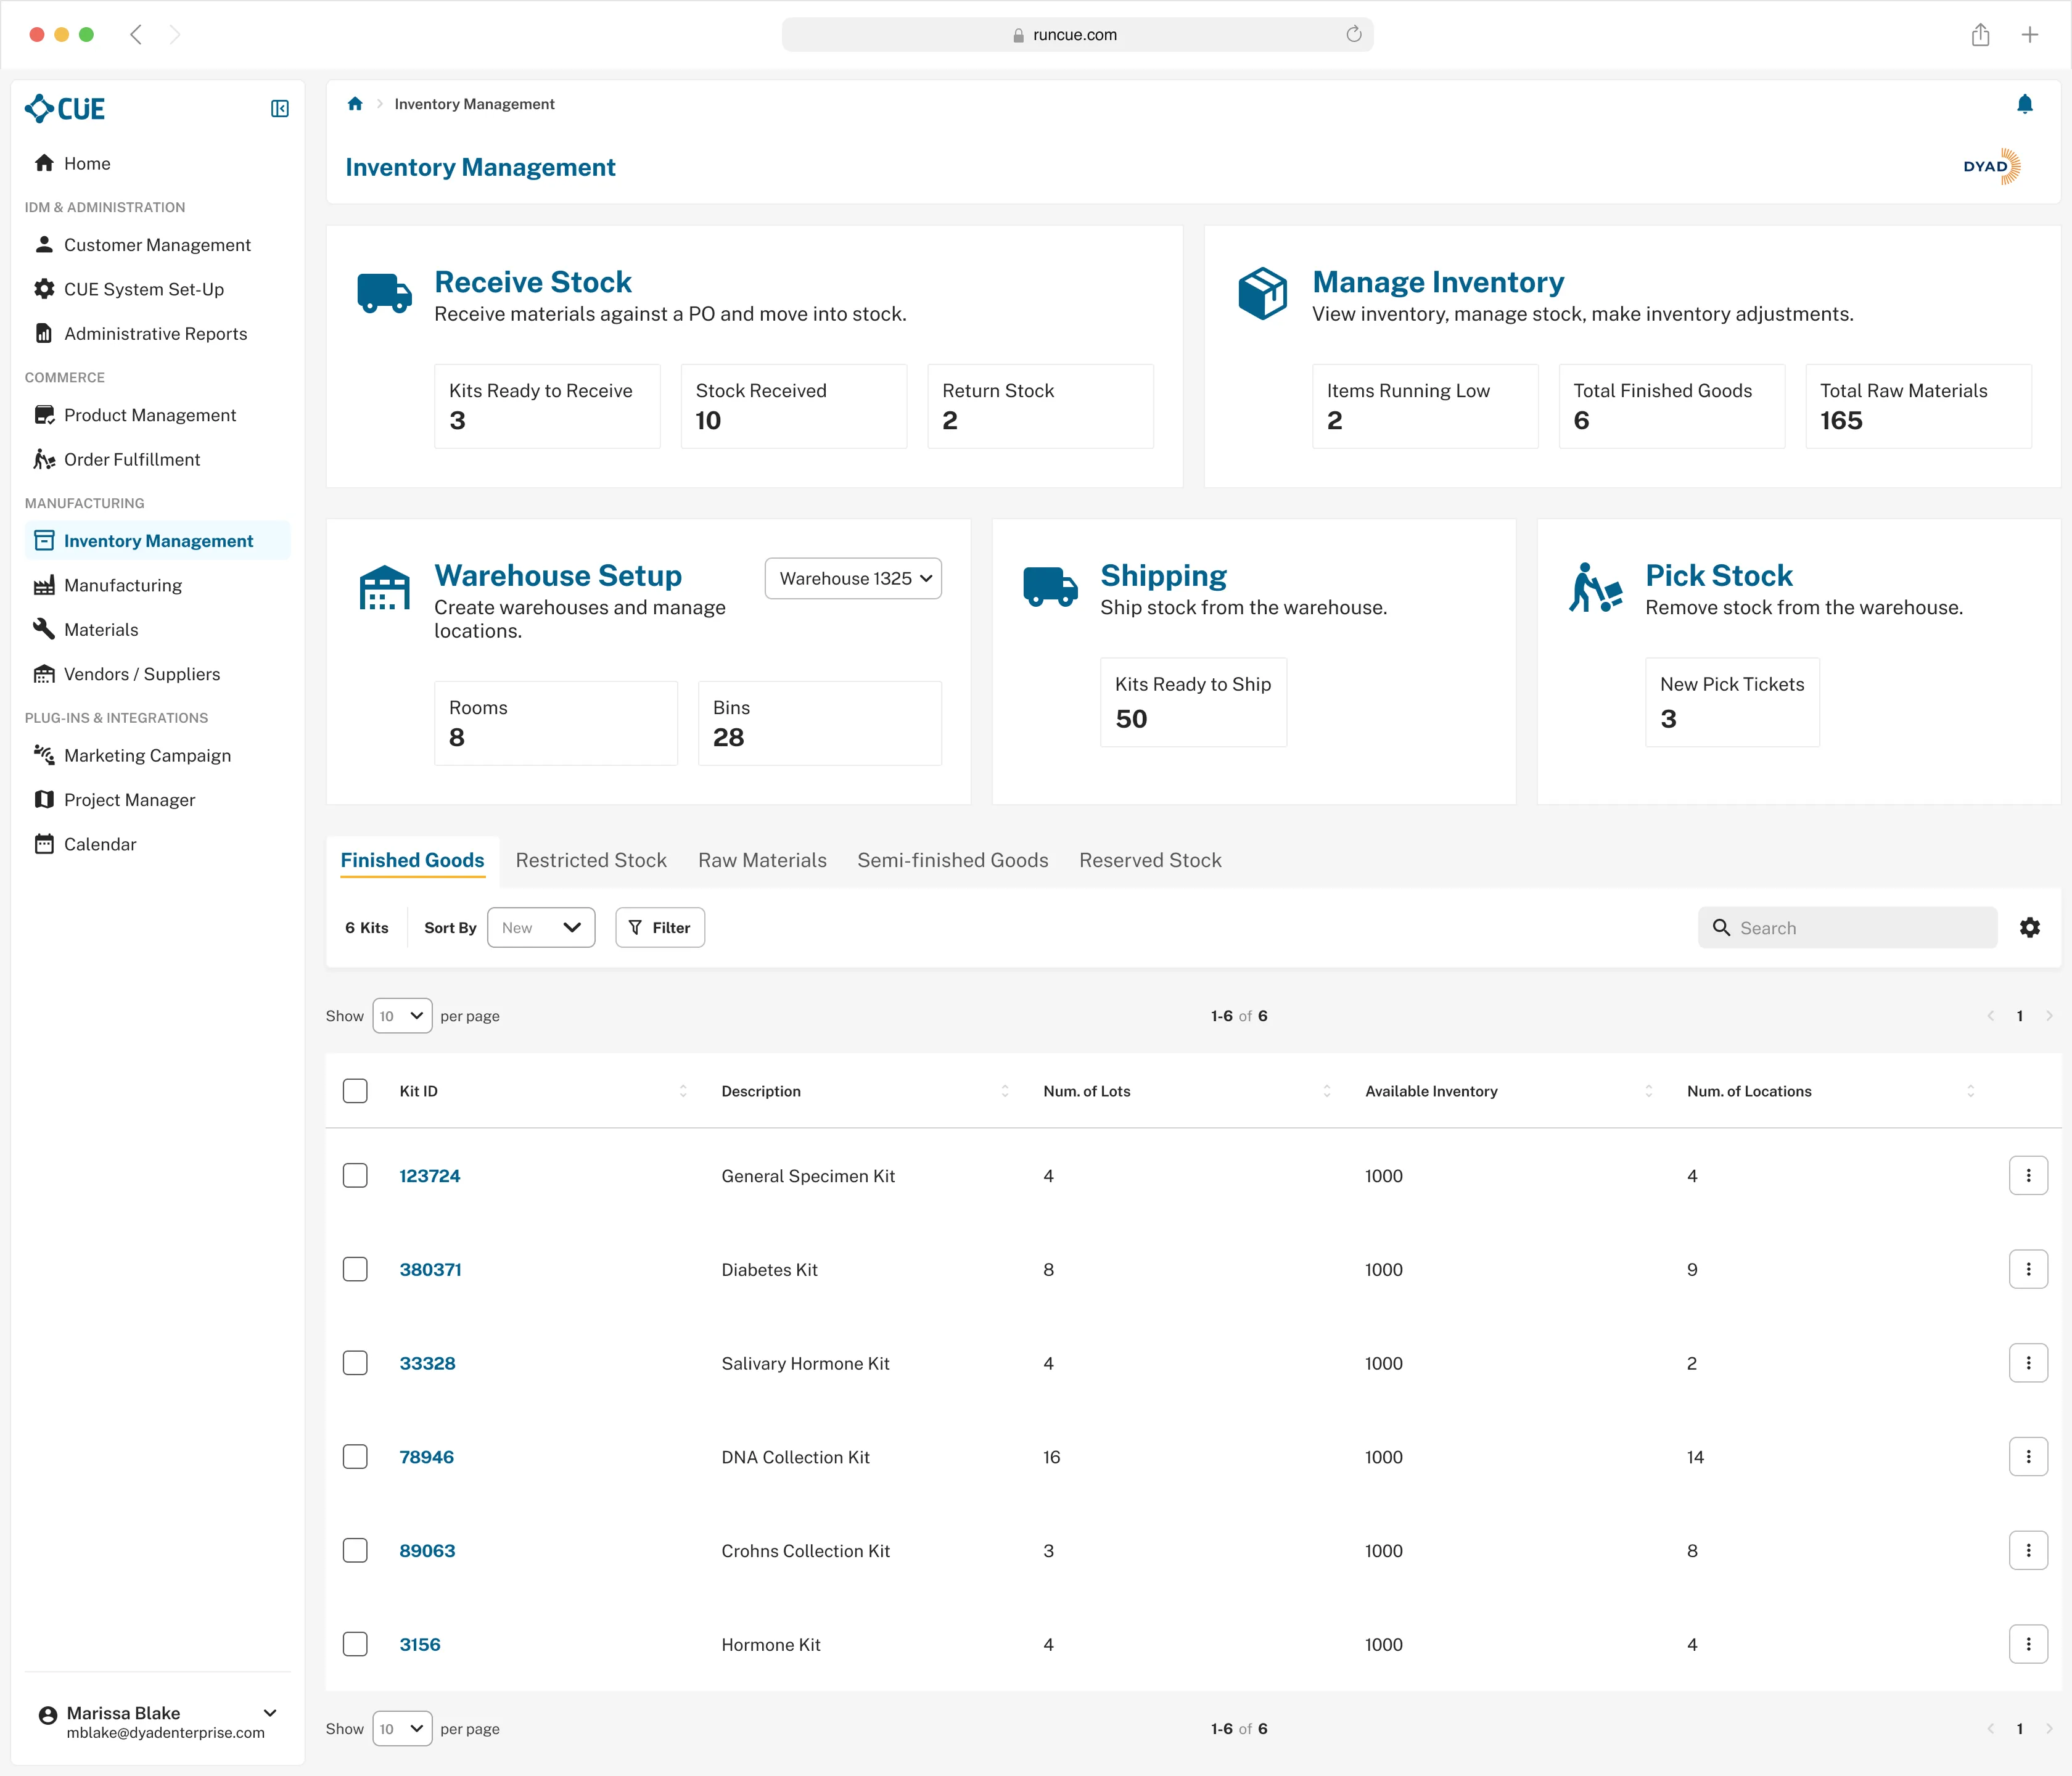The image size is (2072, 1776).
Task: Click the breadcrumb home icon
Action: point(355,104)
